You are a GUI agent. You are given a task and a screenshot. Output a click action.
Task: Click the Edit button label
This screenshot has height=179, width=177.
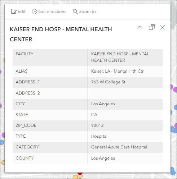22,12
